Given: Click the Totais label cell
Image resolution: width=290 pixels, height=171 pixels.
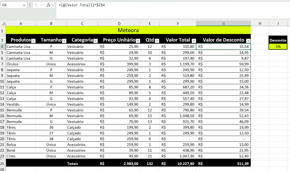Looking at the screenshot, I should coord(82,164).
